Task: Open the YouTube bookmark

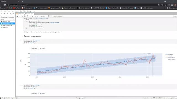Action: point(17,8)
